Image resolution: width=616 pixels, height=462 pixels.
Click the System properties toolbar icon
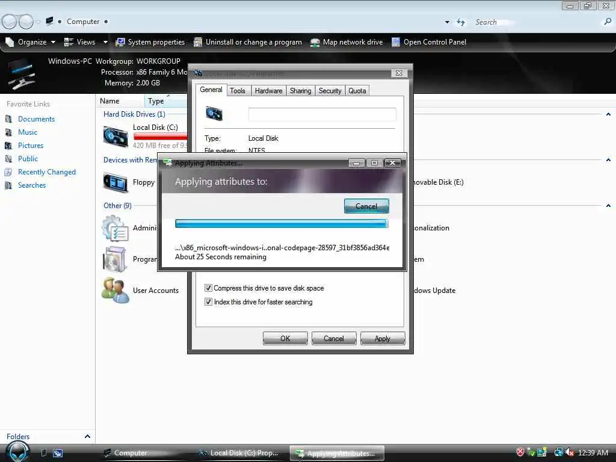pyautogui.click(x=120, y=42)
